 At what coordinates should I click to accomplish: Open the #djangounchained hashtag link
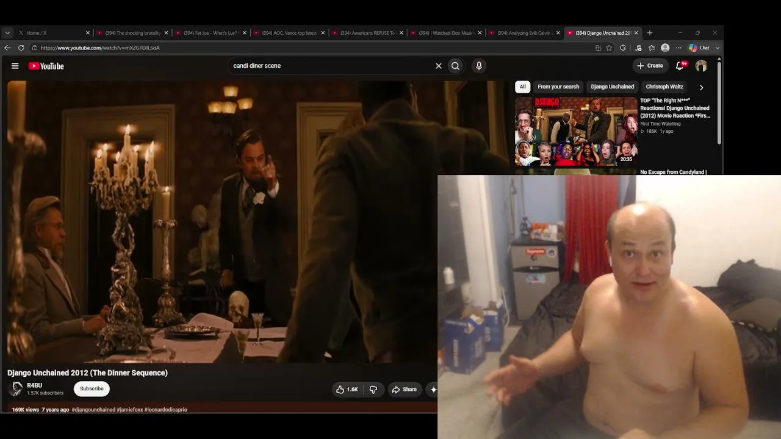click(93, 410)
